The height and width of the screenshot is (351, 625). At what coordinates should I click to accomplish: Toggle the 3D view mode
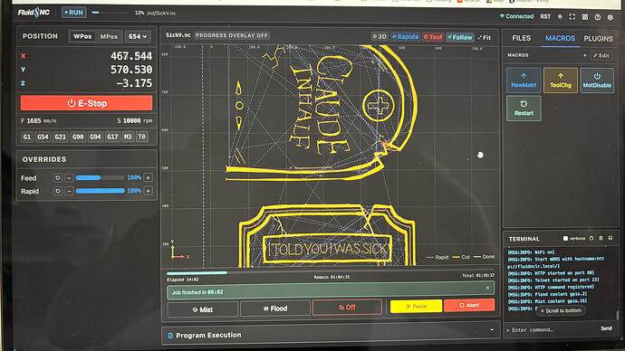(x=380, y=36)
